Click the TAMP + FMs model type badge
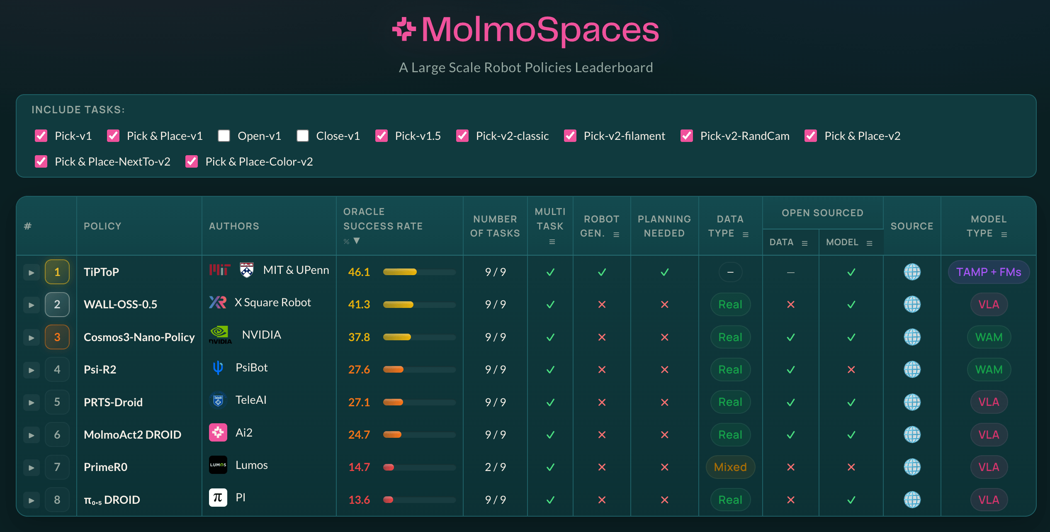Screen dimensions: 1050x532 [989, 272]
